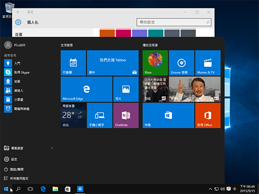
Task: Open the Microsoft Edge tile
Action: (87, 89)
